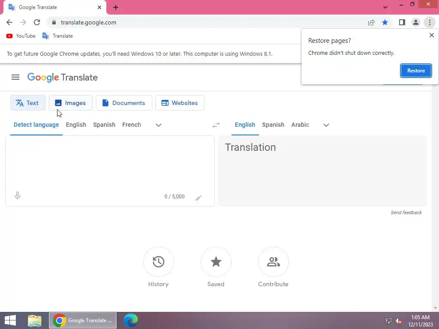Launch File Explorer from taskbar
Screen dimensions: 439x329
click(x=35, y=320)
